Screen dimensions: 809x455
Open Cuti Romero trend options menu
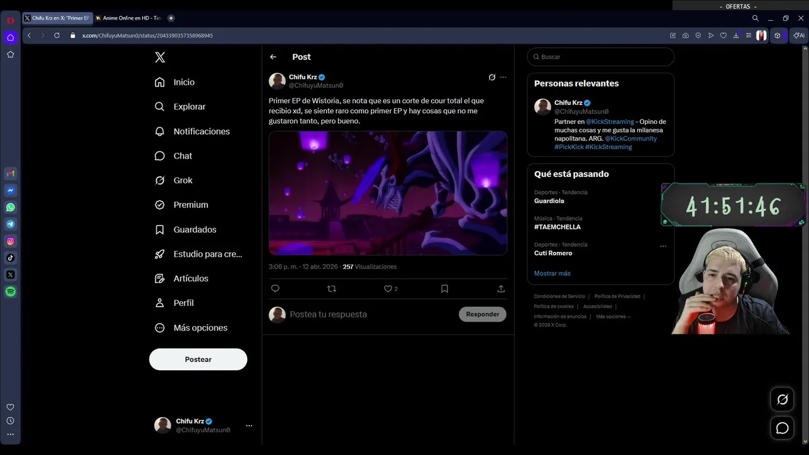(663, 246)
